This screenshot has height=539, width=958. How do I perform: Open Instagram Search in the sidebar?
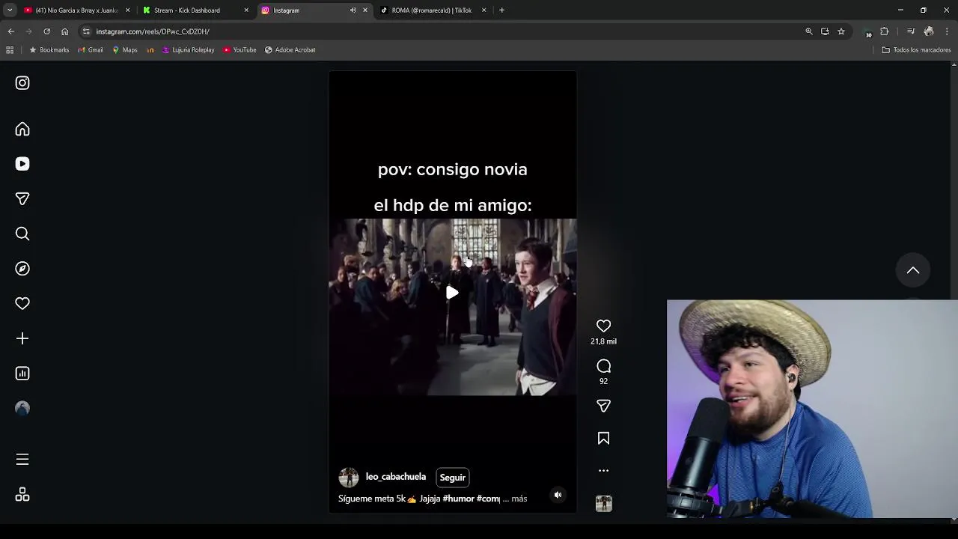pos(22,234)
